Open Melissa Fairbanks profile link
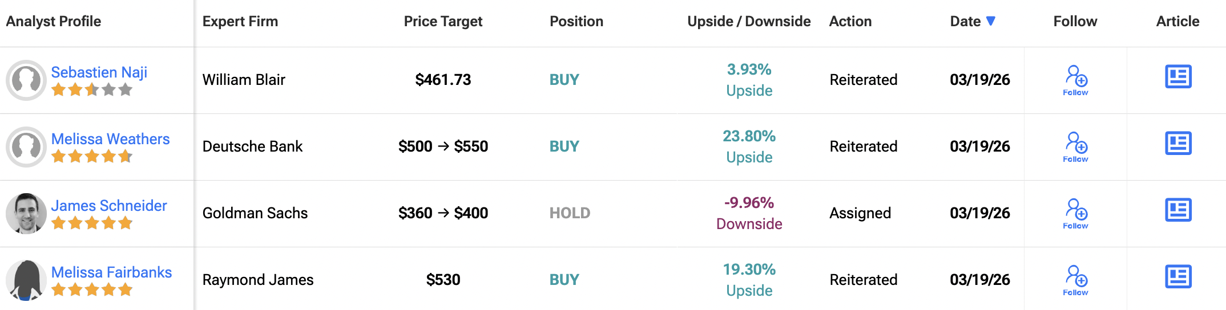This screenshot has width=1226, height=310. point(111,272)
